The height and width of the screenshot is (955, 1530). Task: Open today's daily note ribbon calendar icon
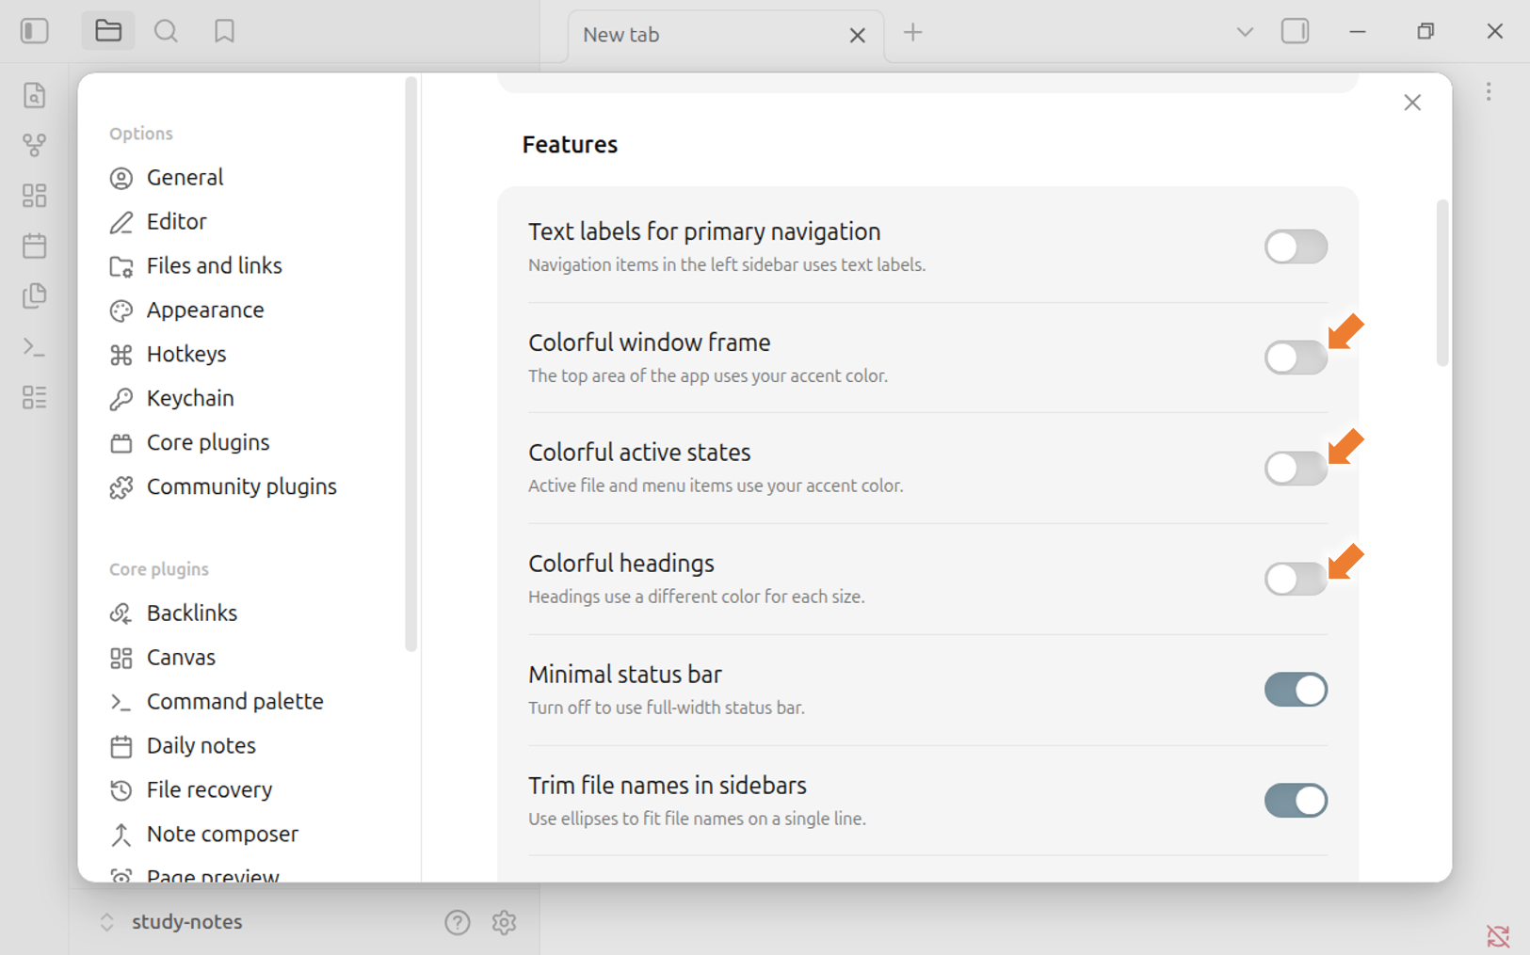point(35,246)
